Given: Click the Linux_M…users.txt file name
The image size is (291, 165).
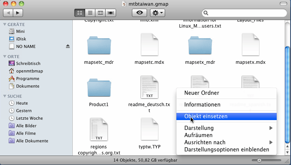Looking at the screenshot, I should tap(200, 26).
